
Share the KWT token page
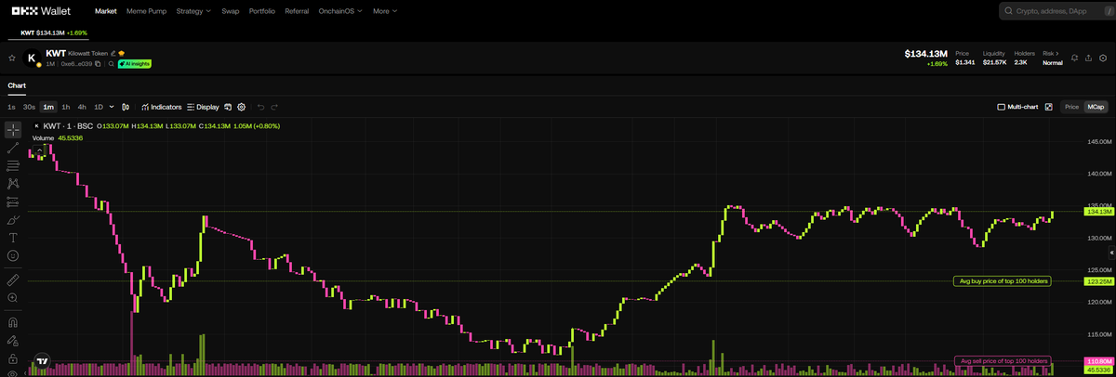1088,58
